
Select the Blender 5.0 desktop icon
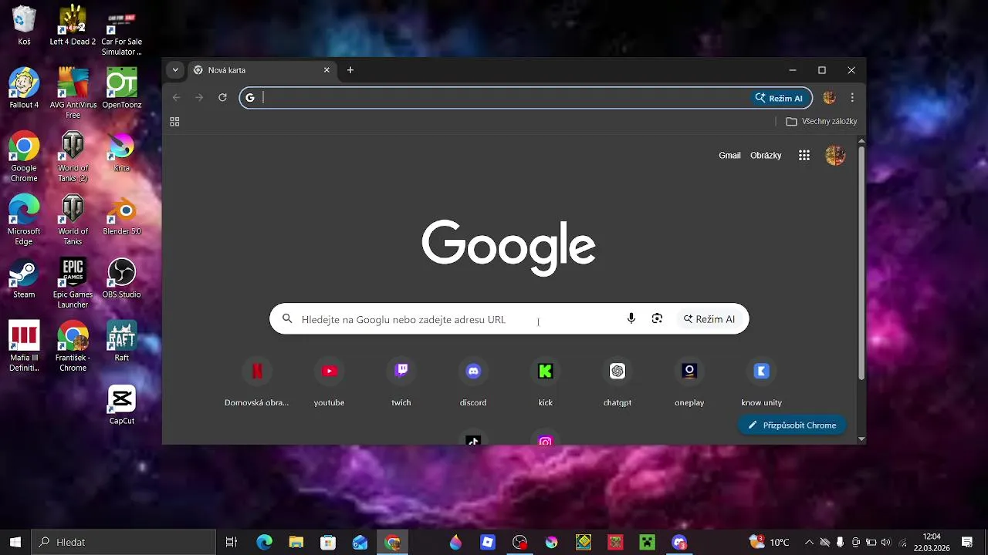tap(122, 214)
